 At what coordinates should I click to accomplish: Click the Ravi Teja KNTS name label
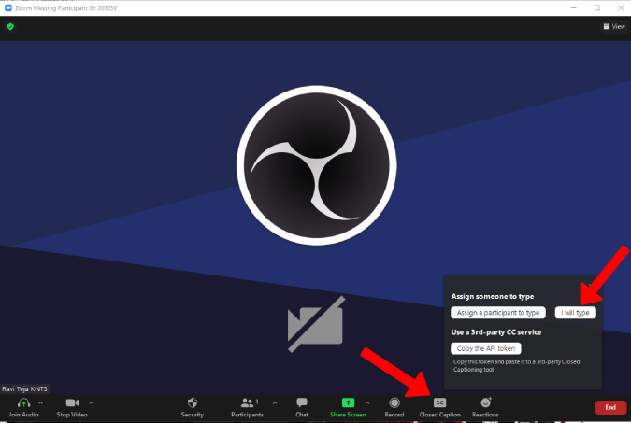24,388
